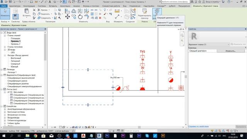247x139 pixels.
Task: Click the help question mark icon
Action: 229,2
